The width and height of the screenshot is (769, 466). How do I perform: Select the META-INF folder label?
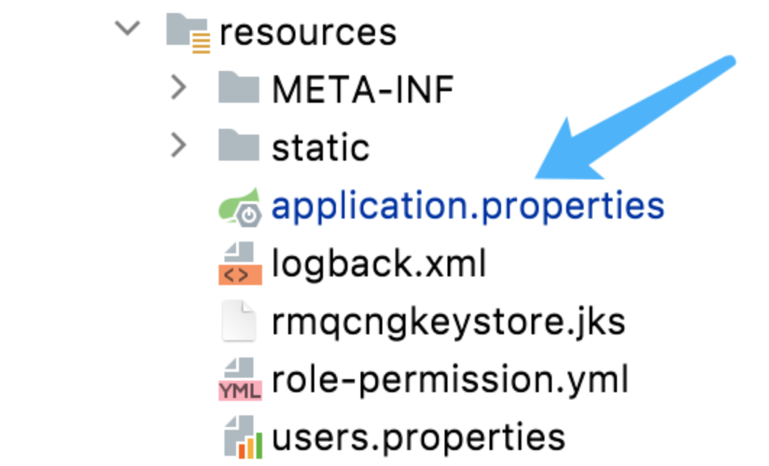tap(363, 90)
